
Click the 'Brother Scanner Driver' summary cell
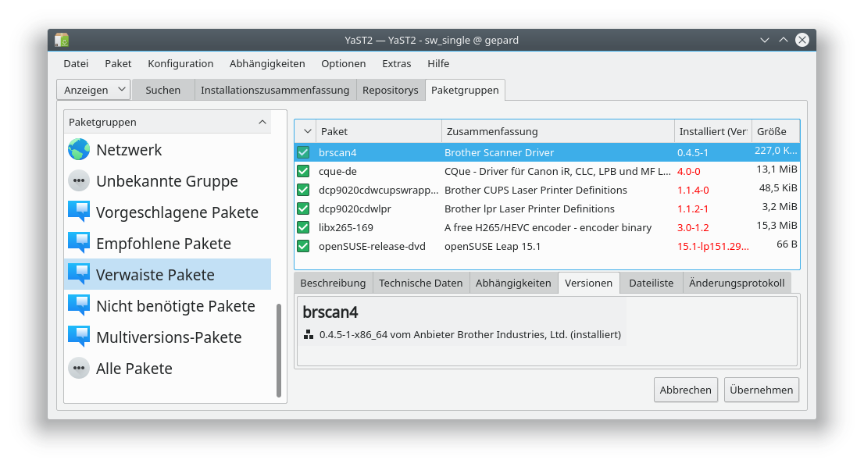coord(499,152)
